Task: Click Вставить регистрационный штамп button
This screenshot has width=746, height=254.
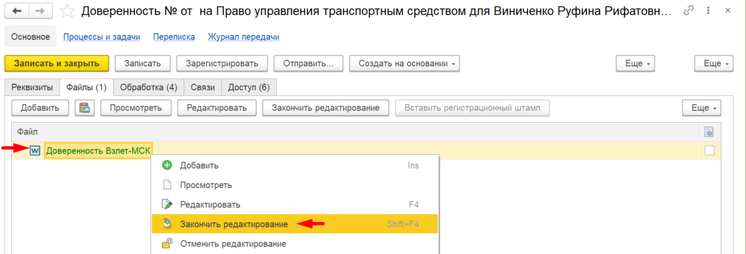Action: 472,108
